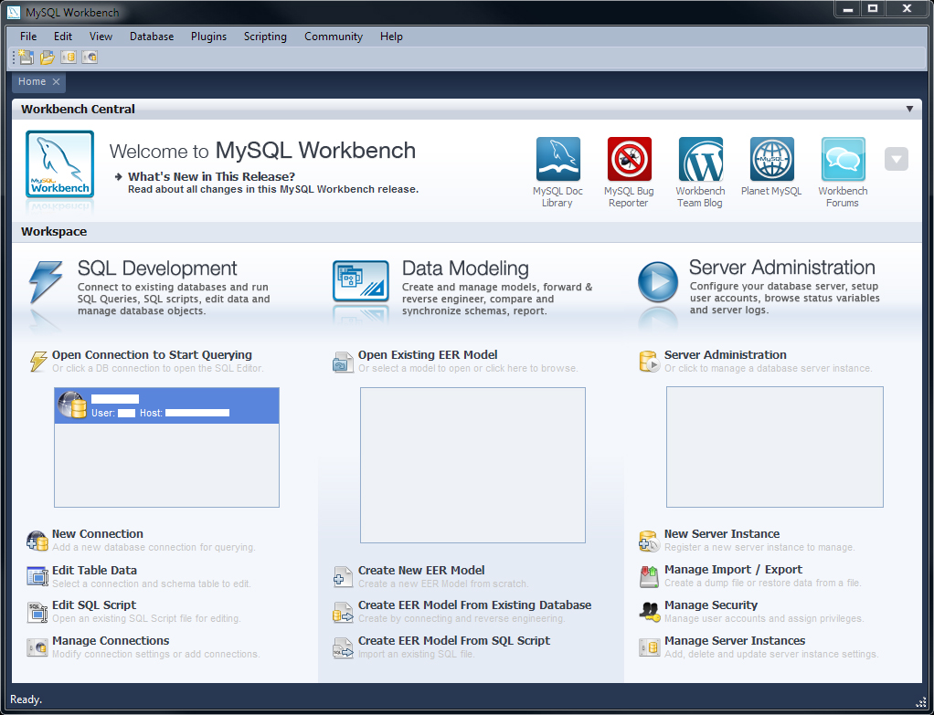Open the What's New in This Release? link

[x=211, y=176]
